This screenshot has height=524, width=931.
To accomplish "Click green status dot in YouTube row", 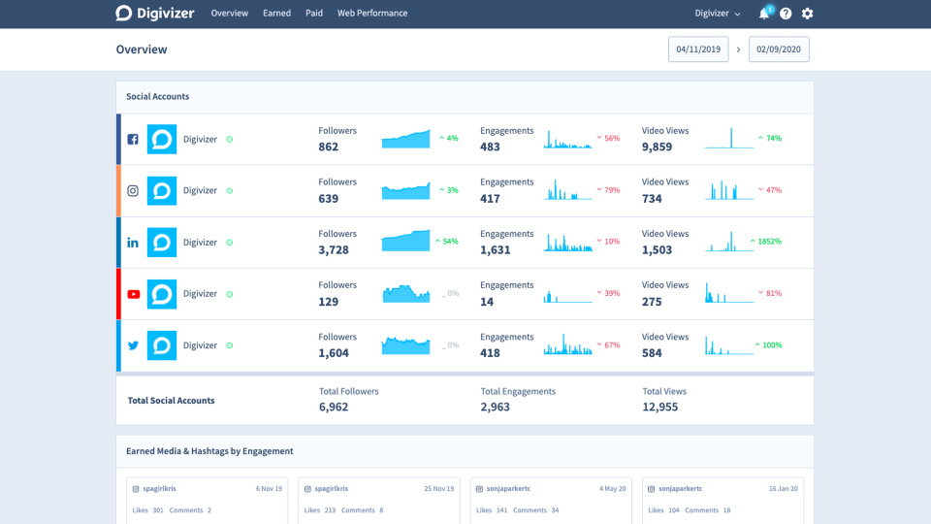I will click(x=230, y=294).
